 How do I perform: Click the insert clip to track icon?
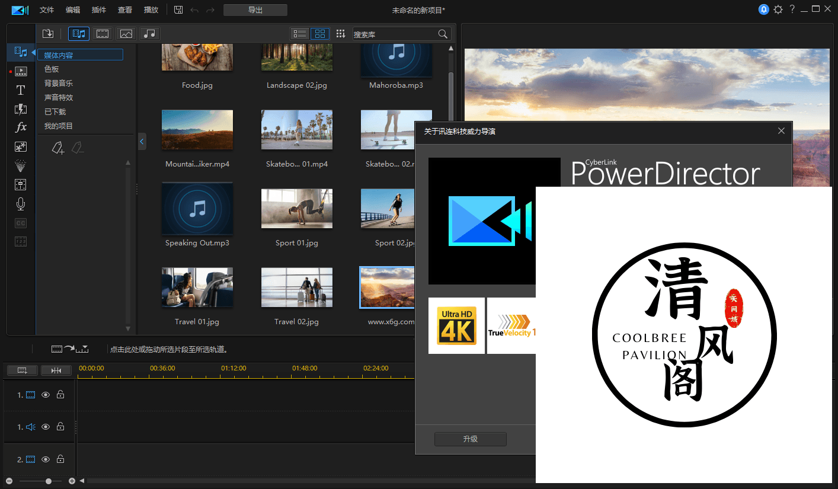(x=70, y=349)
